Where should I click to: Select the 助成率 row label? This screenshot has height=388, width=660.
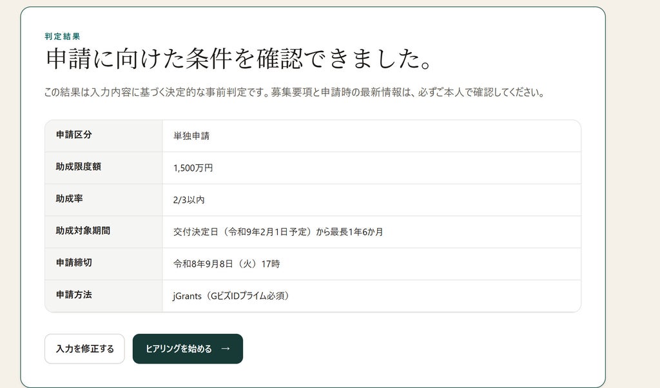click(x=70, y=199)
